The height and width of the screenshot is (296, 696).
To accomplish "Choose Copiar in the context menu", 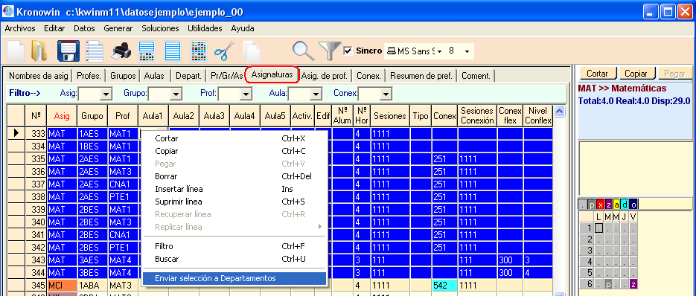I will click(235, 151).
